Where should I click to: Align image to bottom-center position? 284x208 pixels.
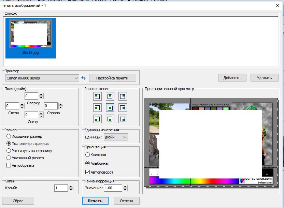click(x=110, y=119)
